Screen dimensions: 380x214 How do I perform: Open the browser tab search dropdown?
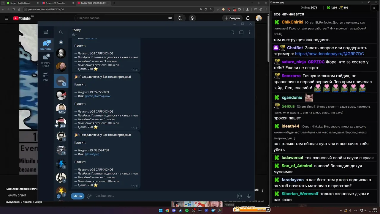click(2, 3)
